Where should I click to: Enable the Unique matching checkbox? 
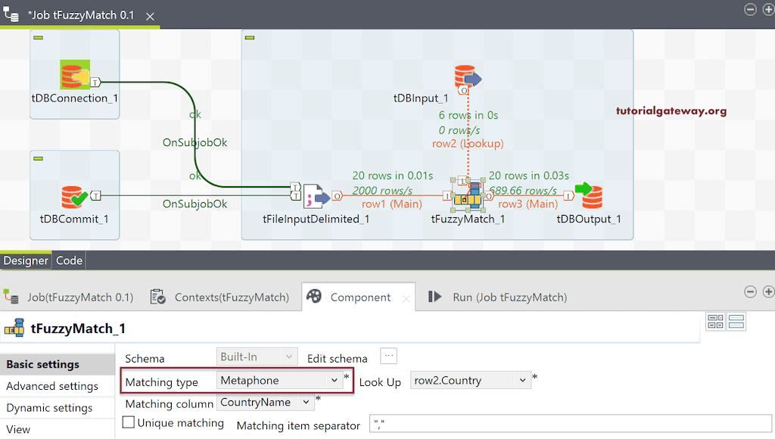128,422
